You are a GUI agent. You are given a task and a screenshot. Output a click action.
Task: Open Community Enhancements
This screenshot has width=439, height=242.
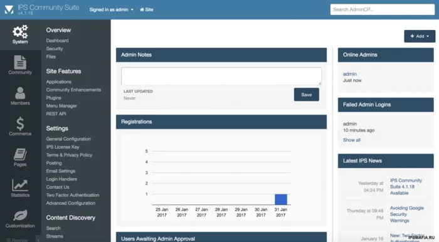(x=73, y=90)
